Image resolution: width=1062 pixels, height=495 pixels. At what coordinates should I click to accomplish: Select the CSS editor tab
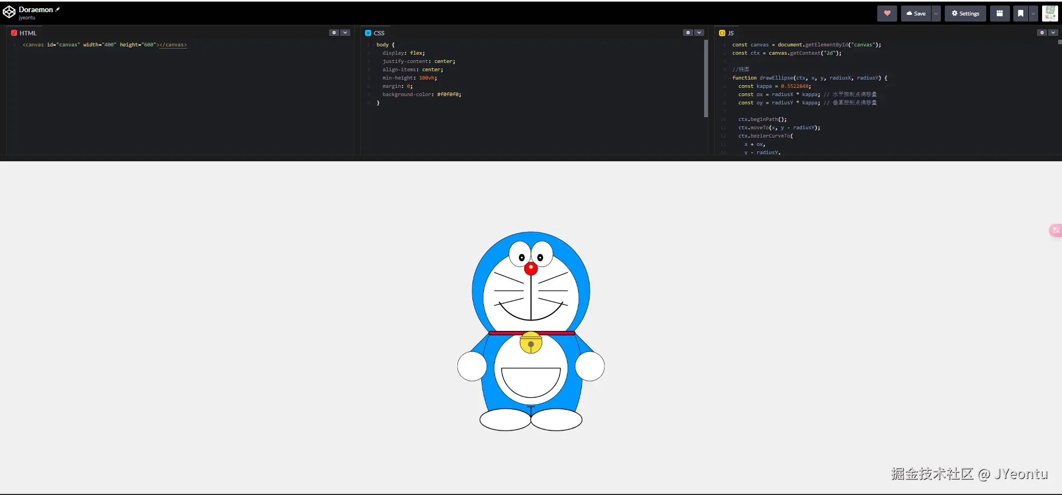(x=374, y=33)
